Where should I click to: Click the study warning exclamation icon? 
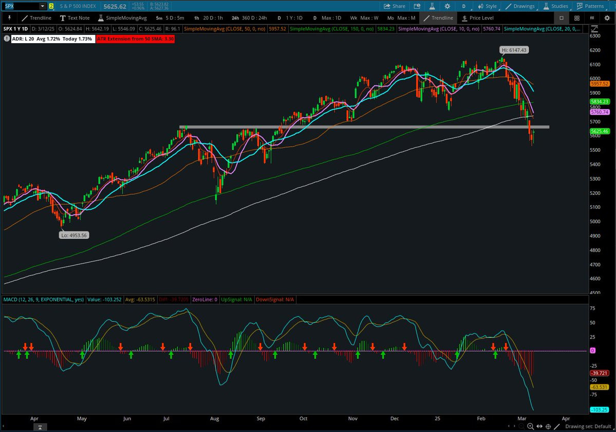click(x=7, y=39)
